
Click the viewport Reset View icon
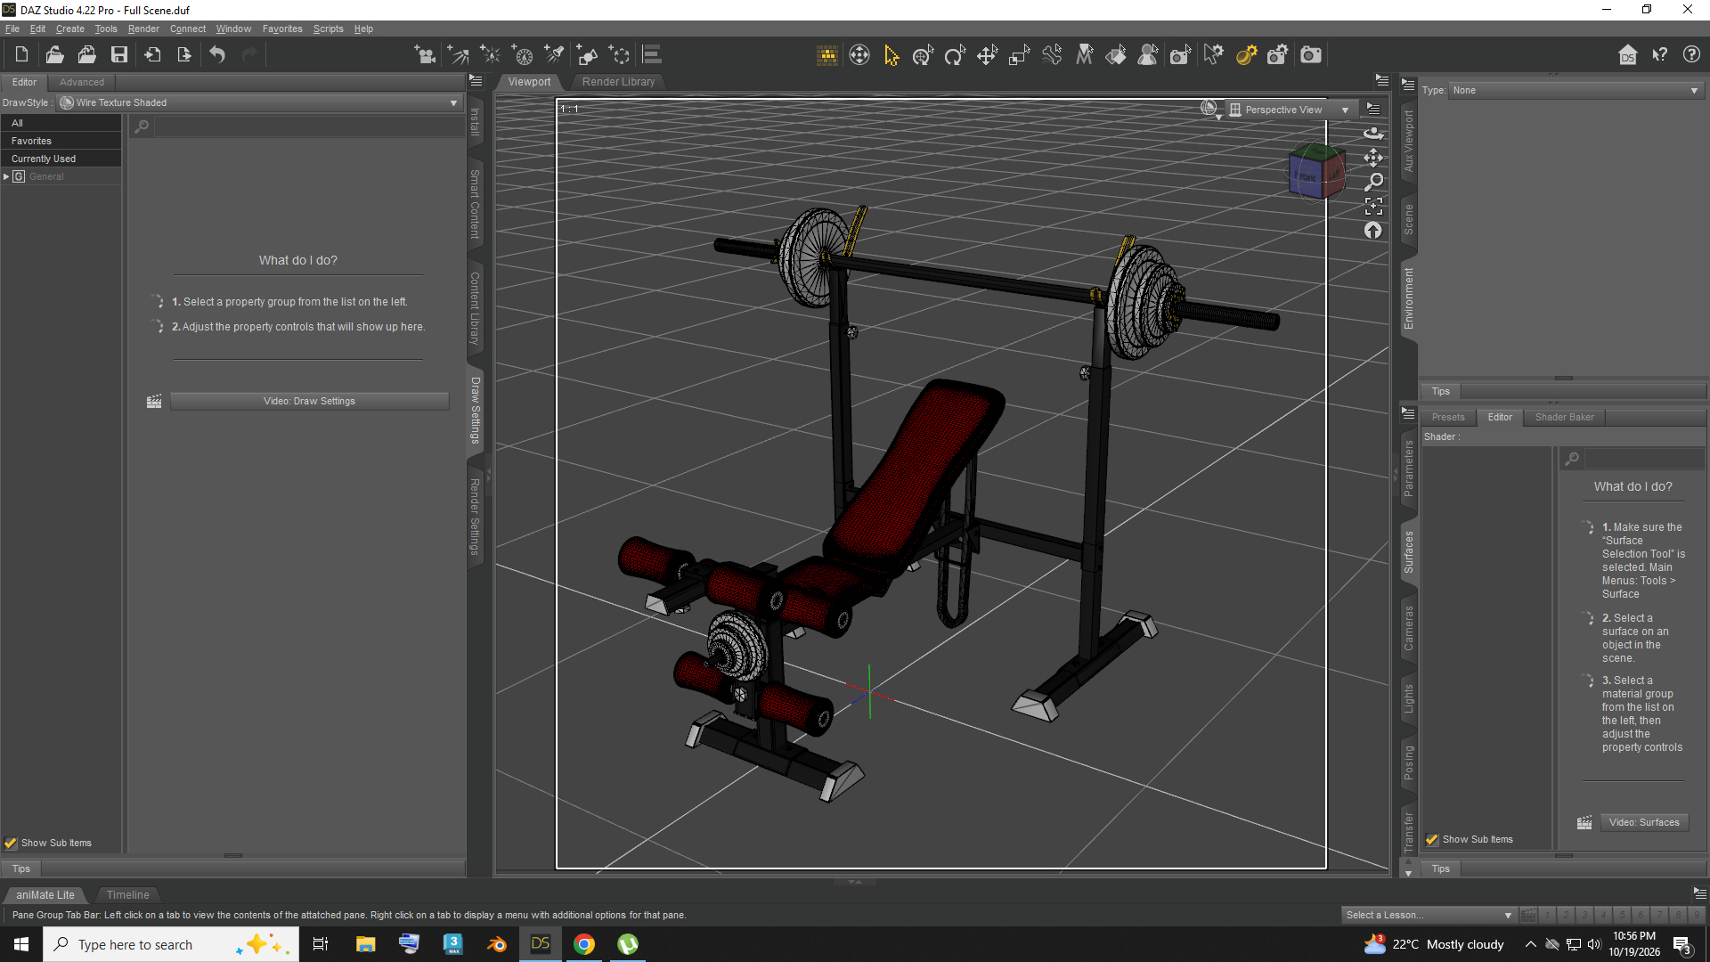click(1373, 231)
